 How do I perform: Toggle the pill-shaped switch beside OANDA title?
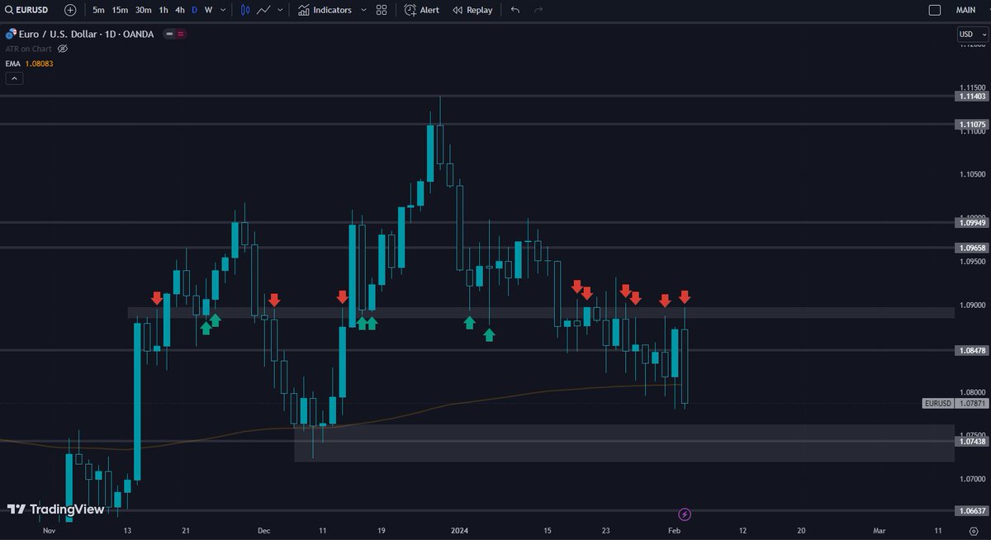175,34
